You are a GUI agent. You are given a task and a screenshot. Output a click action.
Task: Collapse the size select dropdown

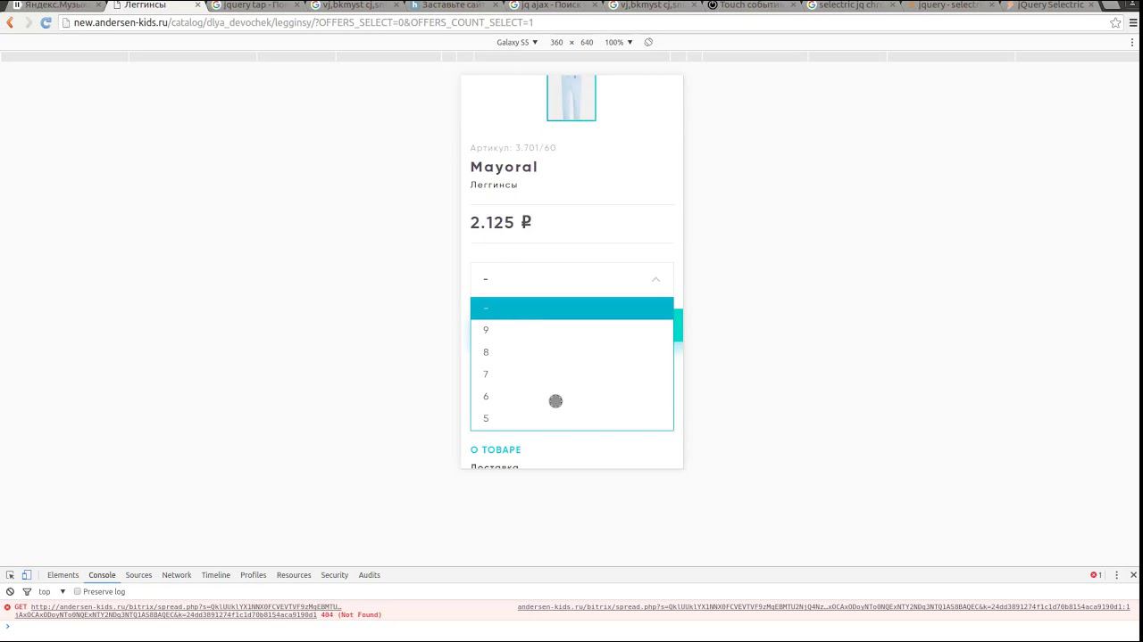[655, 280]
